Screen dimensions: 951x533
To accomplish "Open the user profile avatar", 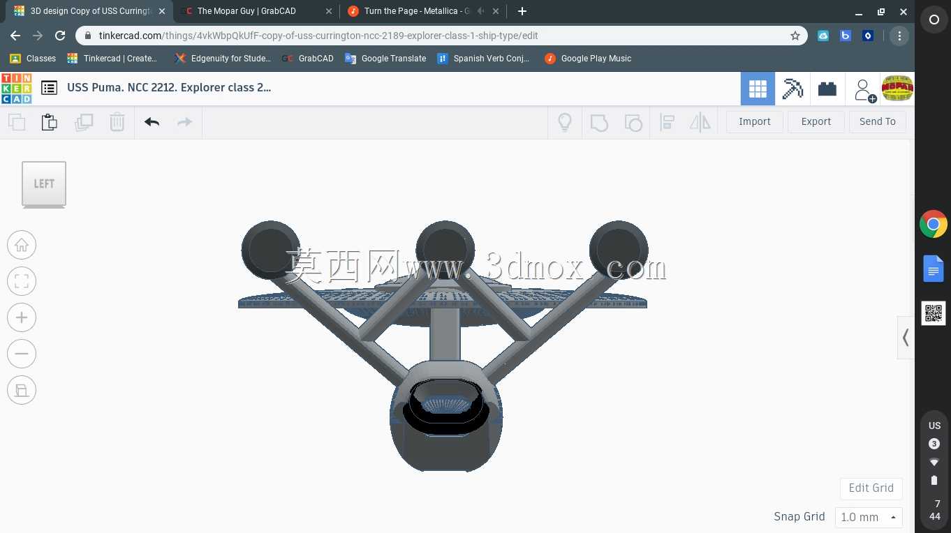I will 897,89.
